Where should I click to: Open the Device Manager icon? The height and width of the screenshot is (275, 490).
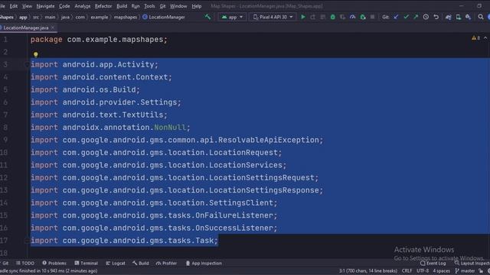pyautogui.click(x=459, y=17)
